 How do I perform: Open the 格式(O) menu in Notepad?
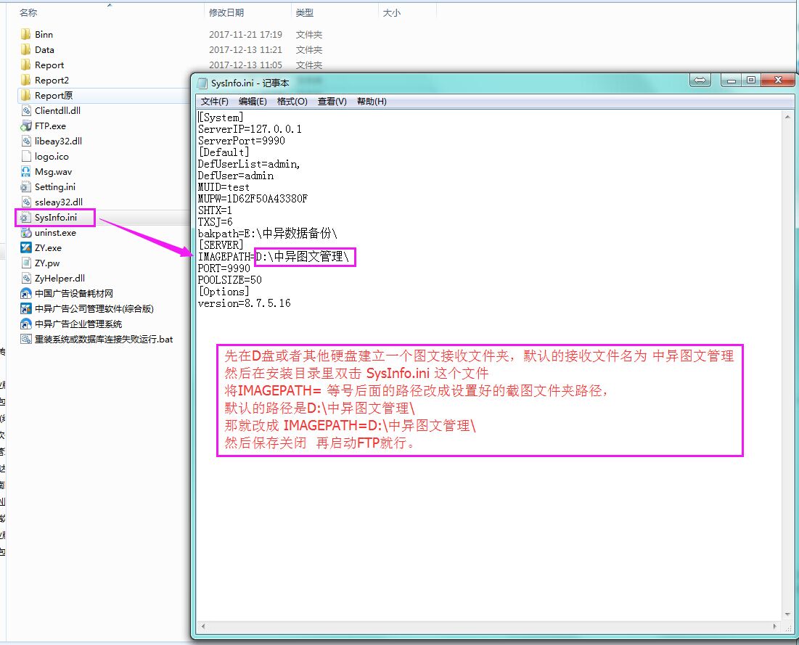pyautogui.click(x=292, y=102)
